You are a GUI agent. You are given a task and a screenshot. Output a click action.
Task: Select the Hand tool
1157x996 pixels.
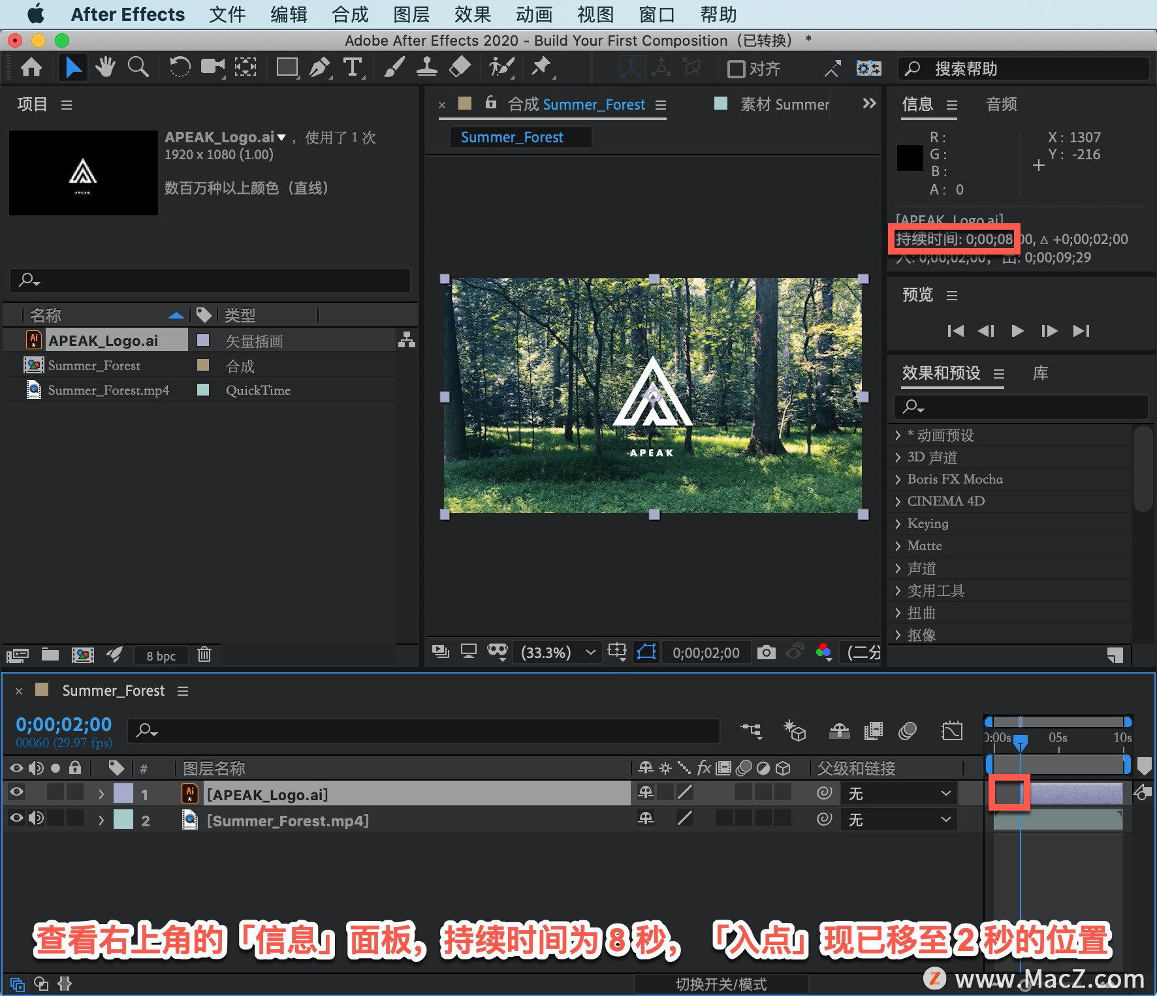click(105, 67)
